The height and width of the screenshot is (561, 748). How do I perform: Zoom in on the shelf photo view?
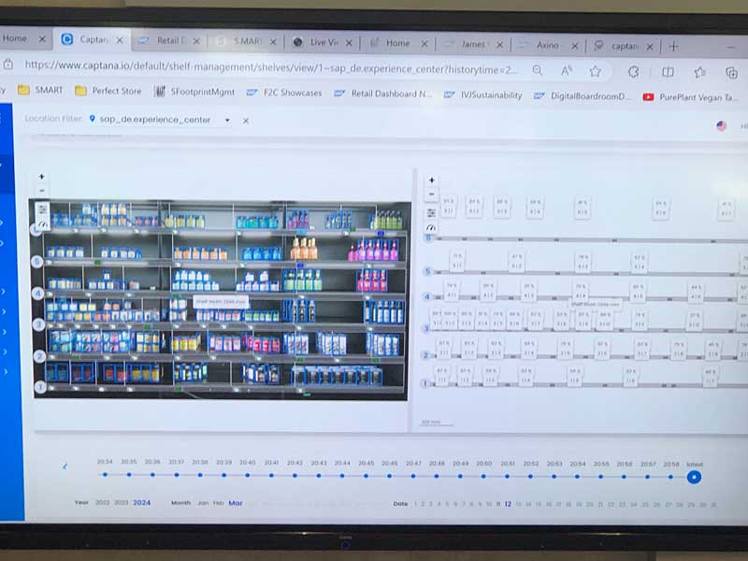pyautogui.click(x=41, y=176)
